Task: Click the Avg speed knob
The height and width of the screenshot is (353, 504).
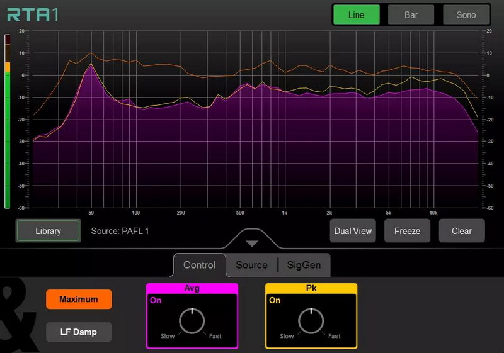Action: (x=192, y=320)
